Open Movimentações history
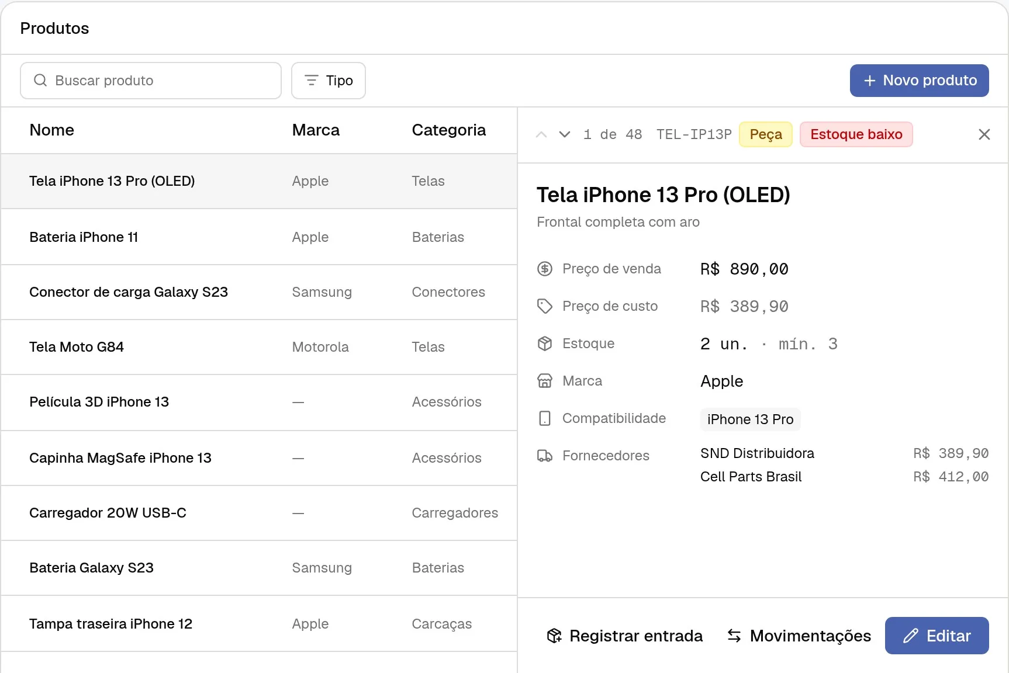Screen dimensions: 1009x673 pyautogui.click(x=799, y=636)
